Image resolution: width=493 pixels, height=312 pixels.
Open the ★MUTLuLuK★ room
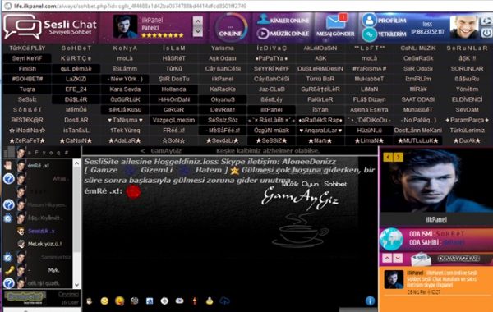pyautogui.click(x=418, y=140)
